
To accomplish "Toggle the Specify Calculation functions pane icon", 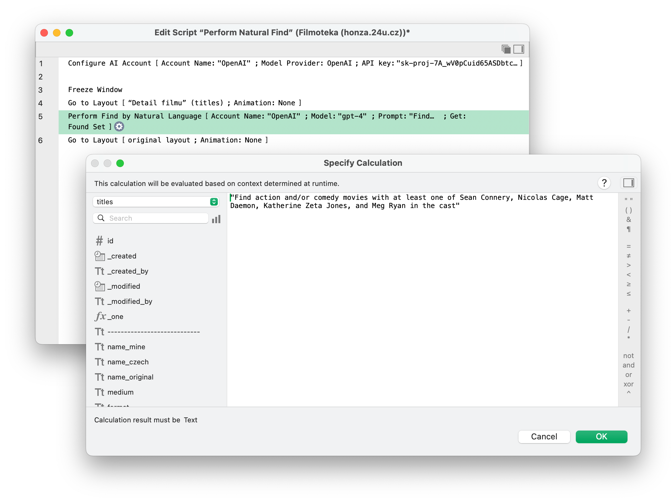I will click(628, 183).
